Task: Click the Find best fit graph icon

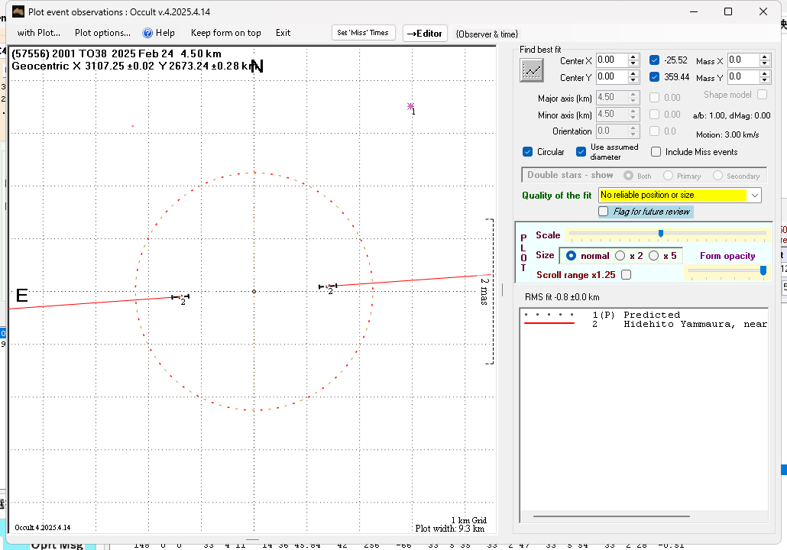Action: (531, 70)
